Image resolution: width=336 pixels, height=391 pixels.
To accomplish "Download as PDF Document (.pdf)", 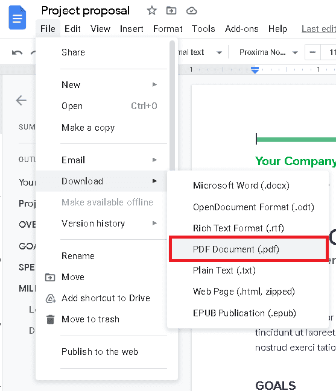I will [x=249, y=249].
